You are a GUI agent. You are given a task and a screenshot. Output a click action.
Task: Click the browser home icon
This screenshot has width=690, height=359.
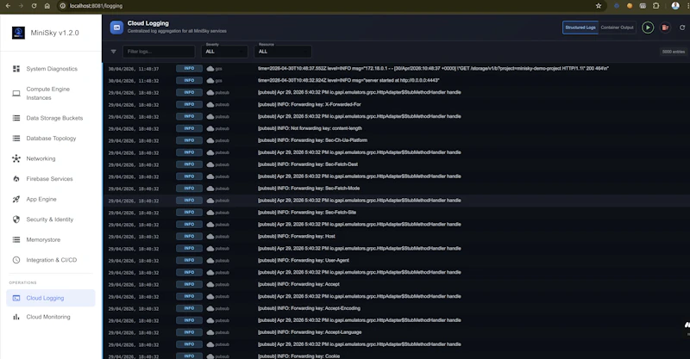click(47, 6)
